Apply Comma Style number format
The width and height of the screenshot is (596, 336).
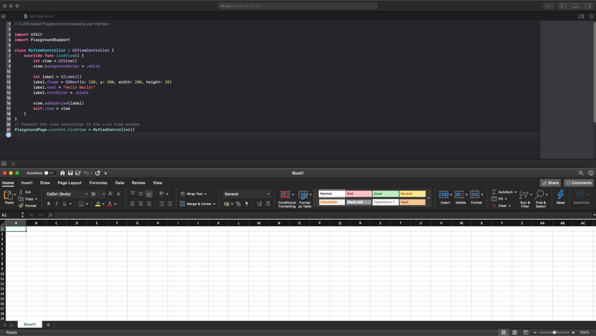click(x=246, y=204)
